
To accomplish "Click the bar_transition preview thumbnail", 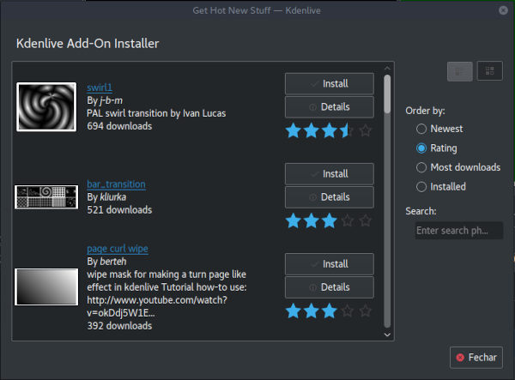I will [x=46, y=197].
